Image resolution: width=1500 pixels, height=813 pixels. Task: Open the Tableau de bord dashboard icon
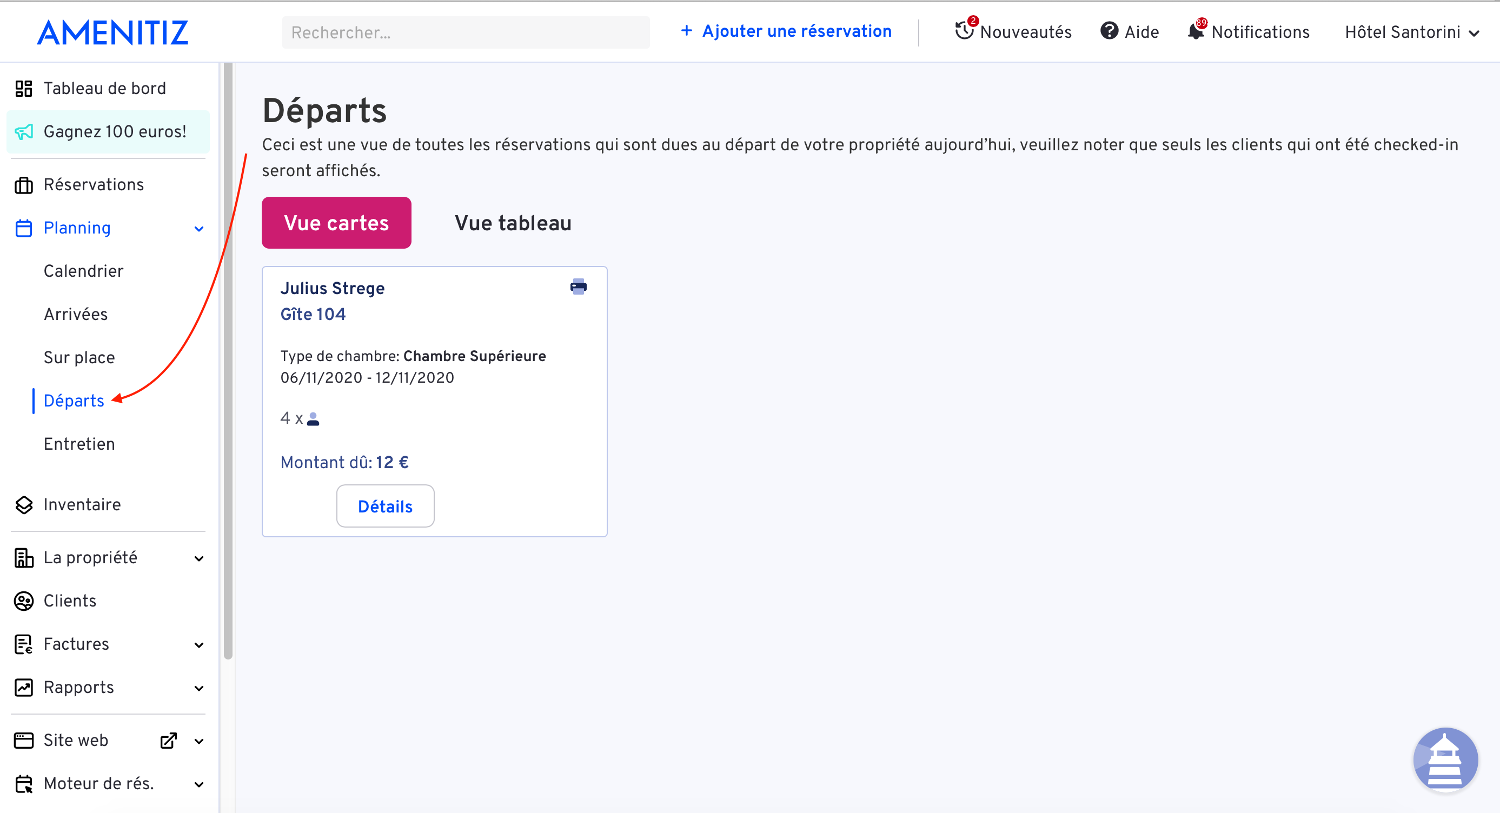click(x=24, y=89)
